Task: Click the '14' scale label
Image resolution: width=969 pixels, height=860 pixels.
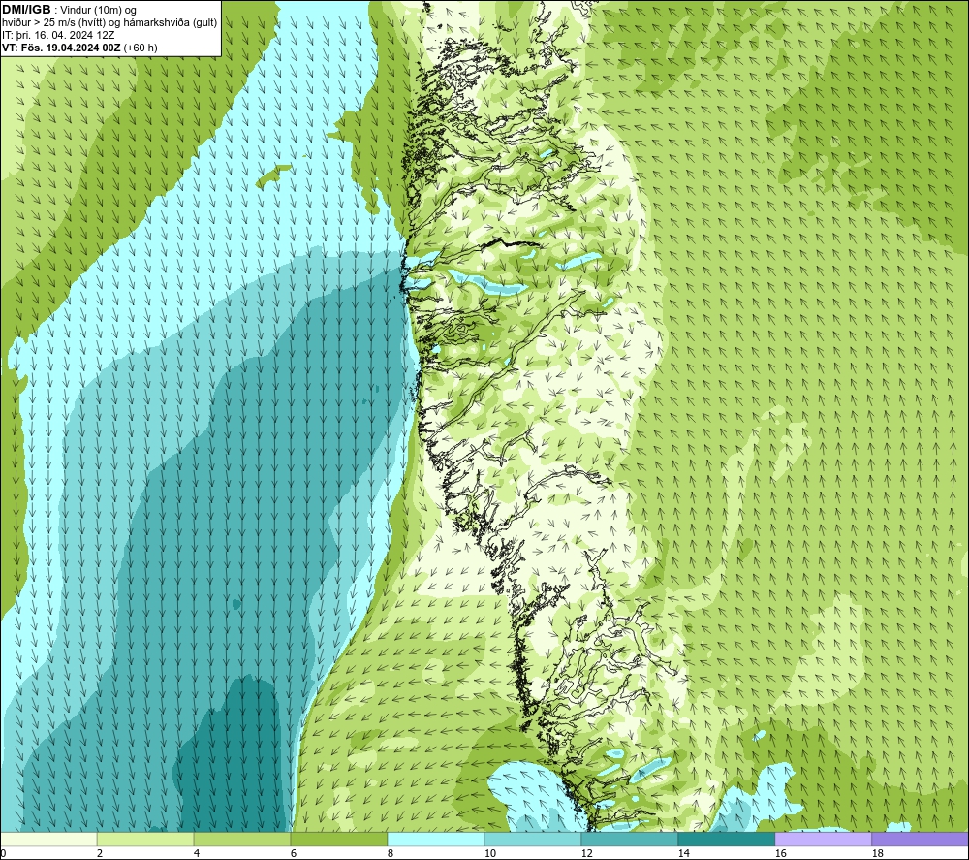Action: [683, 854]
